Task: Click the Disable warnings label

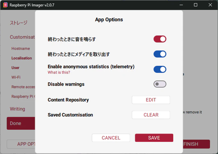Action: coord(66,84)
